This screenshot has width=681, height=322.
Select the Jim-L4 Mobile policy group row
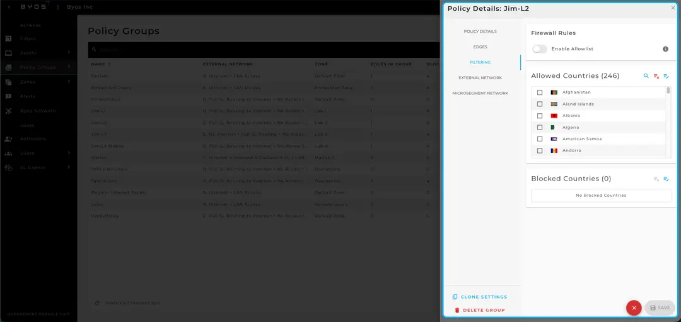264,146
